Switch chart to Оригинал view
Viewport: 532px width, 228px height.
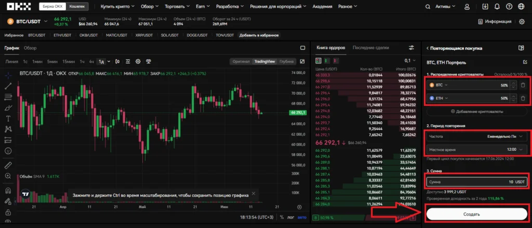coord(241,62)
